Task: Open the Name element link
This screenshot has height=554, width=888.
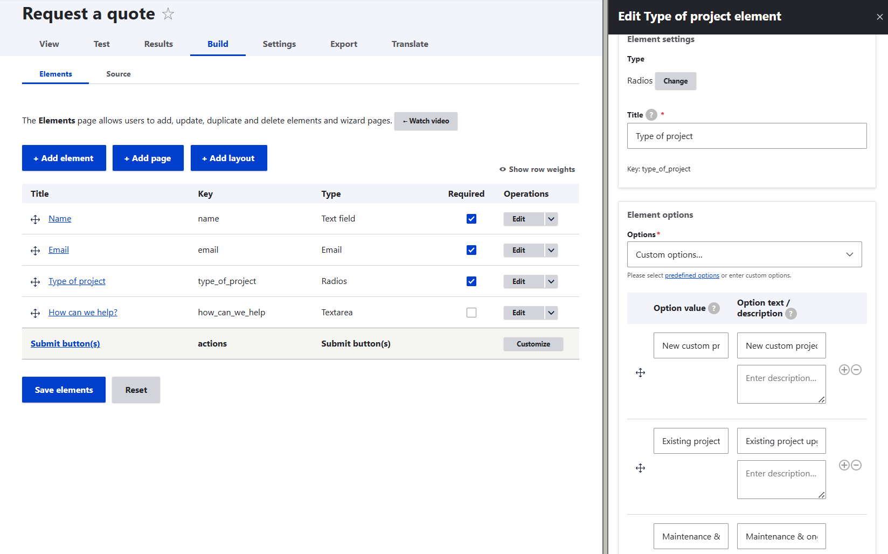Action: (60, 219)
